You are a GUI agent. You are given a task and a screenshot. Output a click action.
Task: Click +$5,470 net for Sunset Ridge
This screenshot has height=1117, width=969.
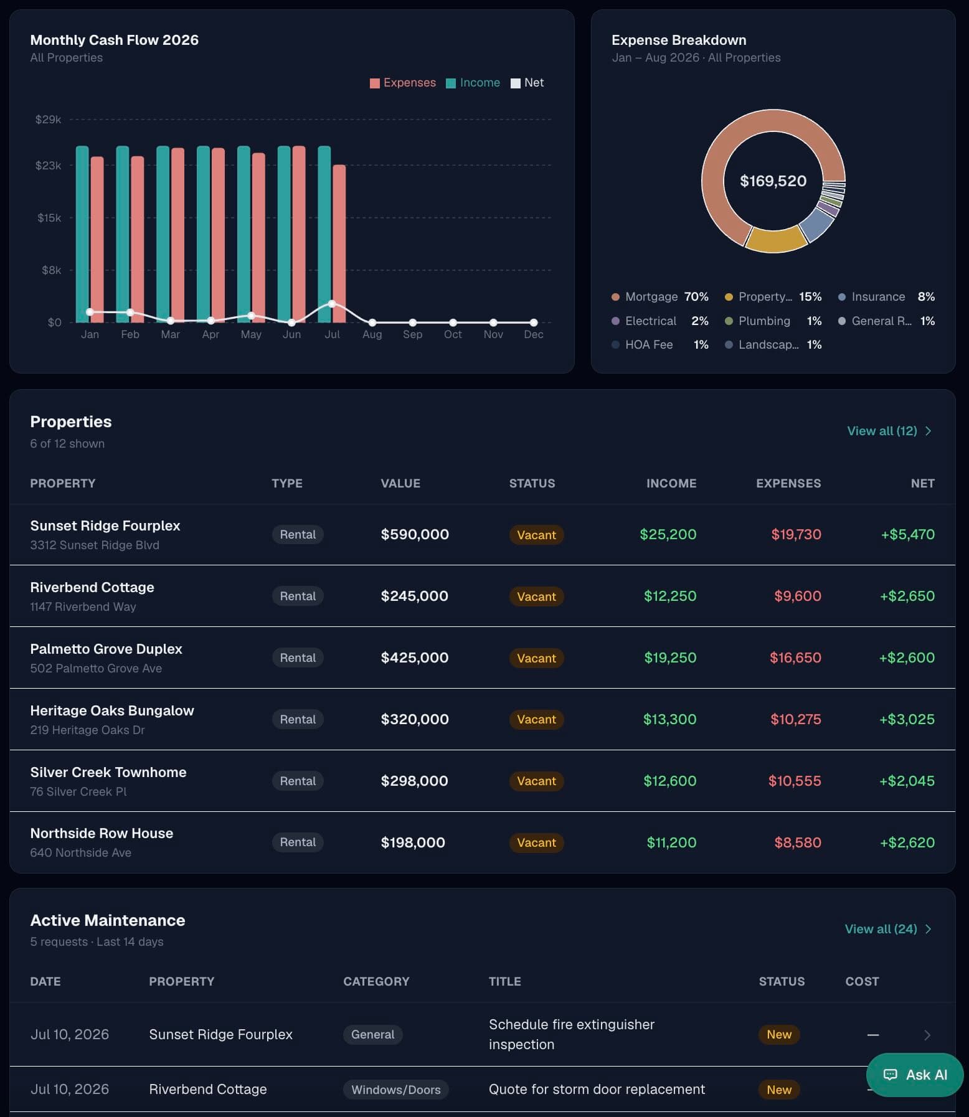click(907, 534)
